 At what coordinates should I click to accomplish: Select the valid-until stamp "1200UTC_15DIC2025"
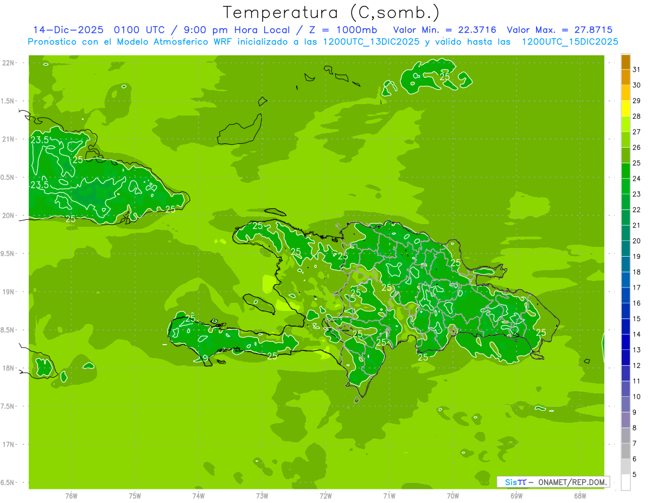pos(570,42)
